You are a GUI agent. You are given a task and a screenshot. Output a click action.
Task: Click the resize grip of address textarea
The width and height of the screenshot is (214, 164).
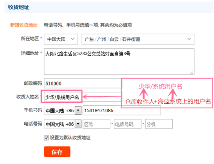pos(192,73)
